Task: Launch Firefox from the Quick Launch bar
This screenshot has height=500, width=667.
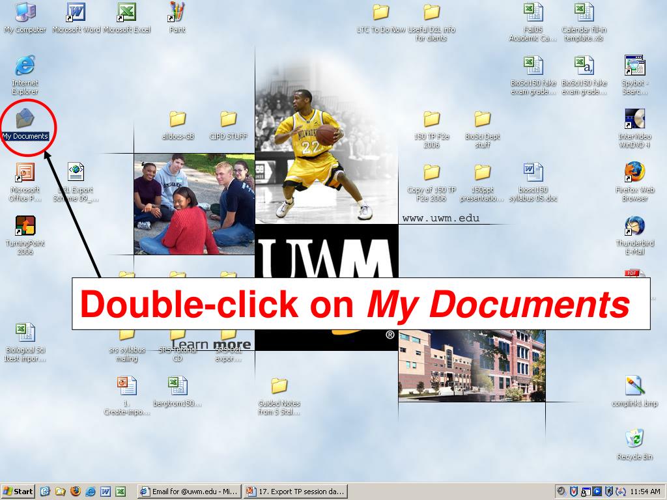Action: 76,492
